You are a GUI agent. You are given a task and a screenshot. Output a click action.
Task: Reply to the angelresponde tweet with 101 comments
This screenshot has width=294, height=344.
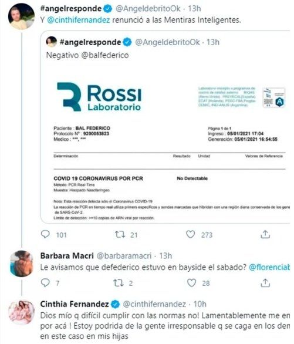(x=45, y=235)
